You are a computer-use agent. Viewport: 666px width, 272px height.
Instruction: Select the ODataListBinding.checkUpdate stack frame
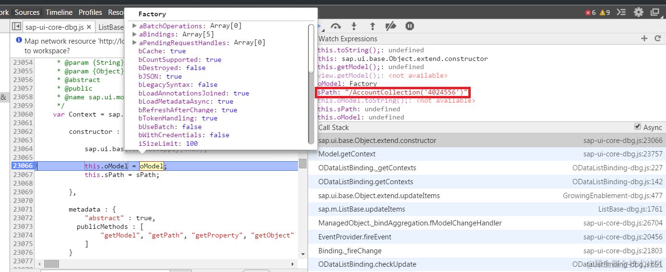pyautogui.click(x=487, y=264)
